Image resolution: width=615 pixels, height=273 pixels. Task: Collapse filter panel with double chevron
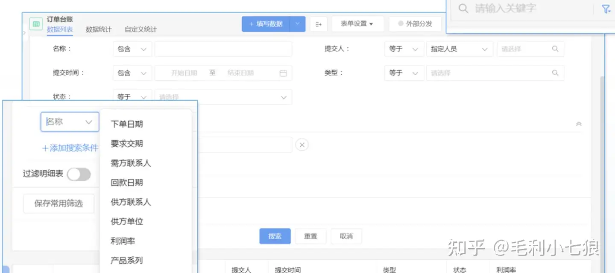click(x=579, y=124)
